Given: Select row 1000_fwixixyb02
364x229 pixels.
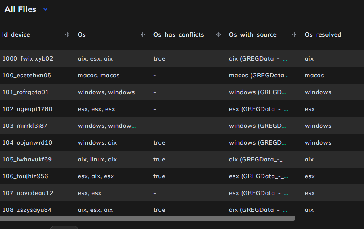Looking at the screenshot, I should pyautogui.click(x=182, y=58).
